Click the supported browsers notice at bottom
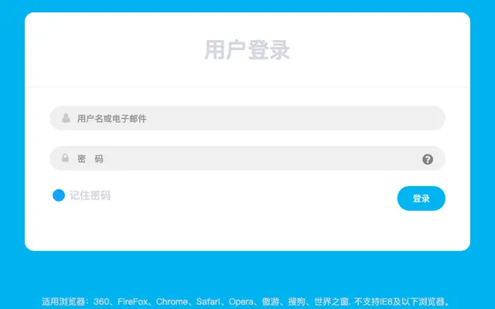 [x=246, y=301]
